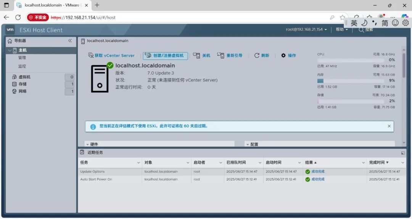Click the vm logo in ESXi header
Image resolution: width=412 pixels, height=219 pixels.
(10, 30)
